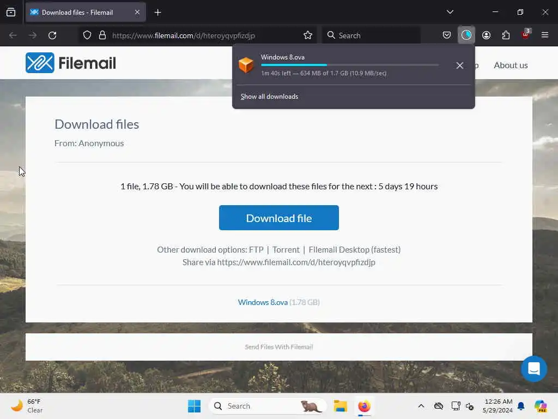The height and width of the screenshot is (419, 558).
Task: Click the Filemail logo
Action: click(x=71, y=63)
